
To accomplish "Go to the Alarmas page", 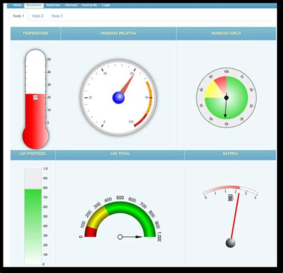I will [x=71, y=5].
